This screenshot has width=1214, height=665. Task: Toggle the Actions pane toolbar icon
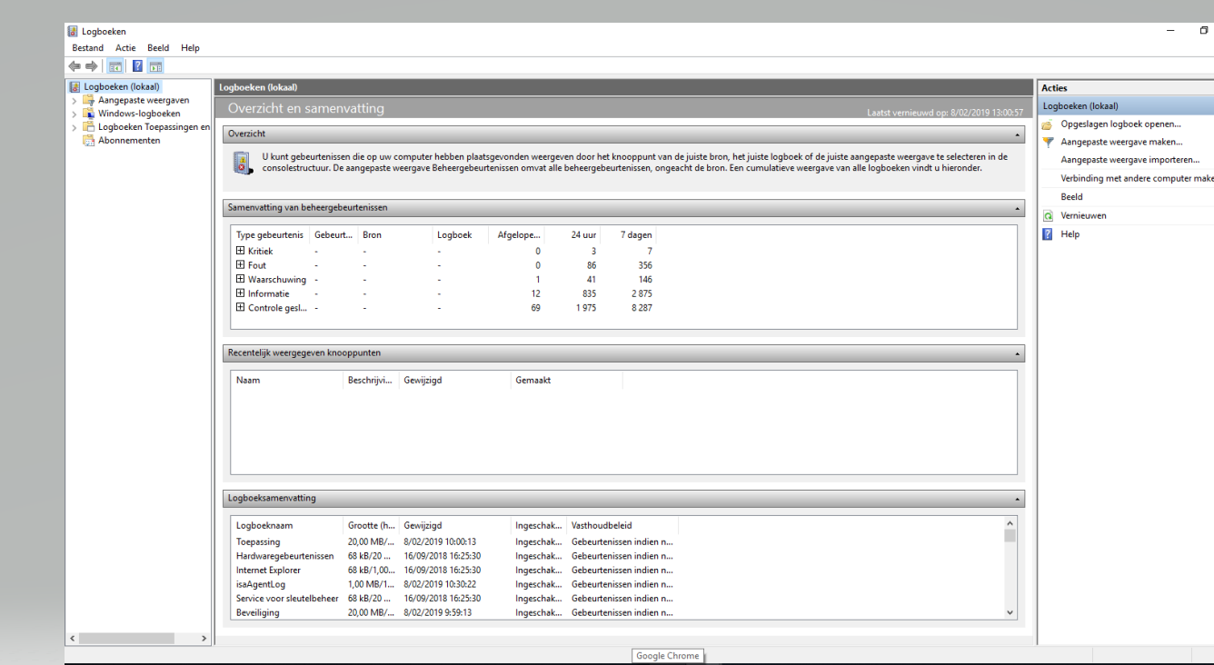(x=155, y=66)
